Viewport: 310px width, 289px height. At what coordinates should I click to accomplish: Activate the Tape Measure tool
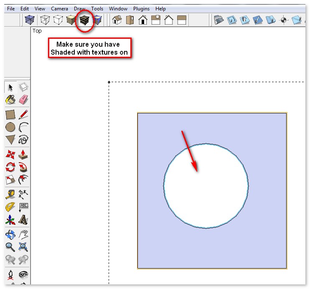(10, 194)
